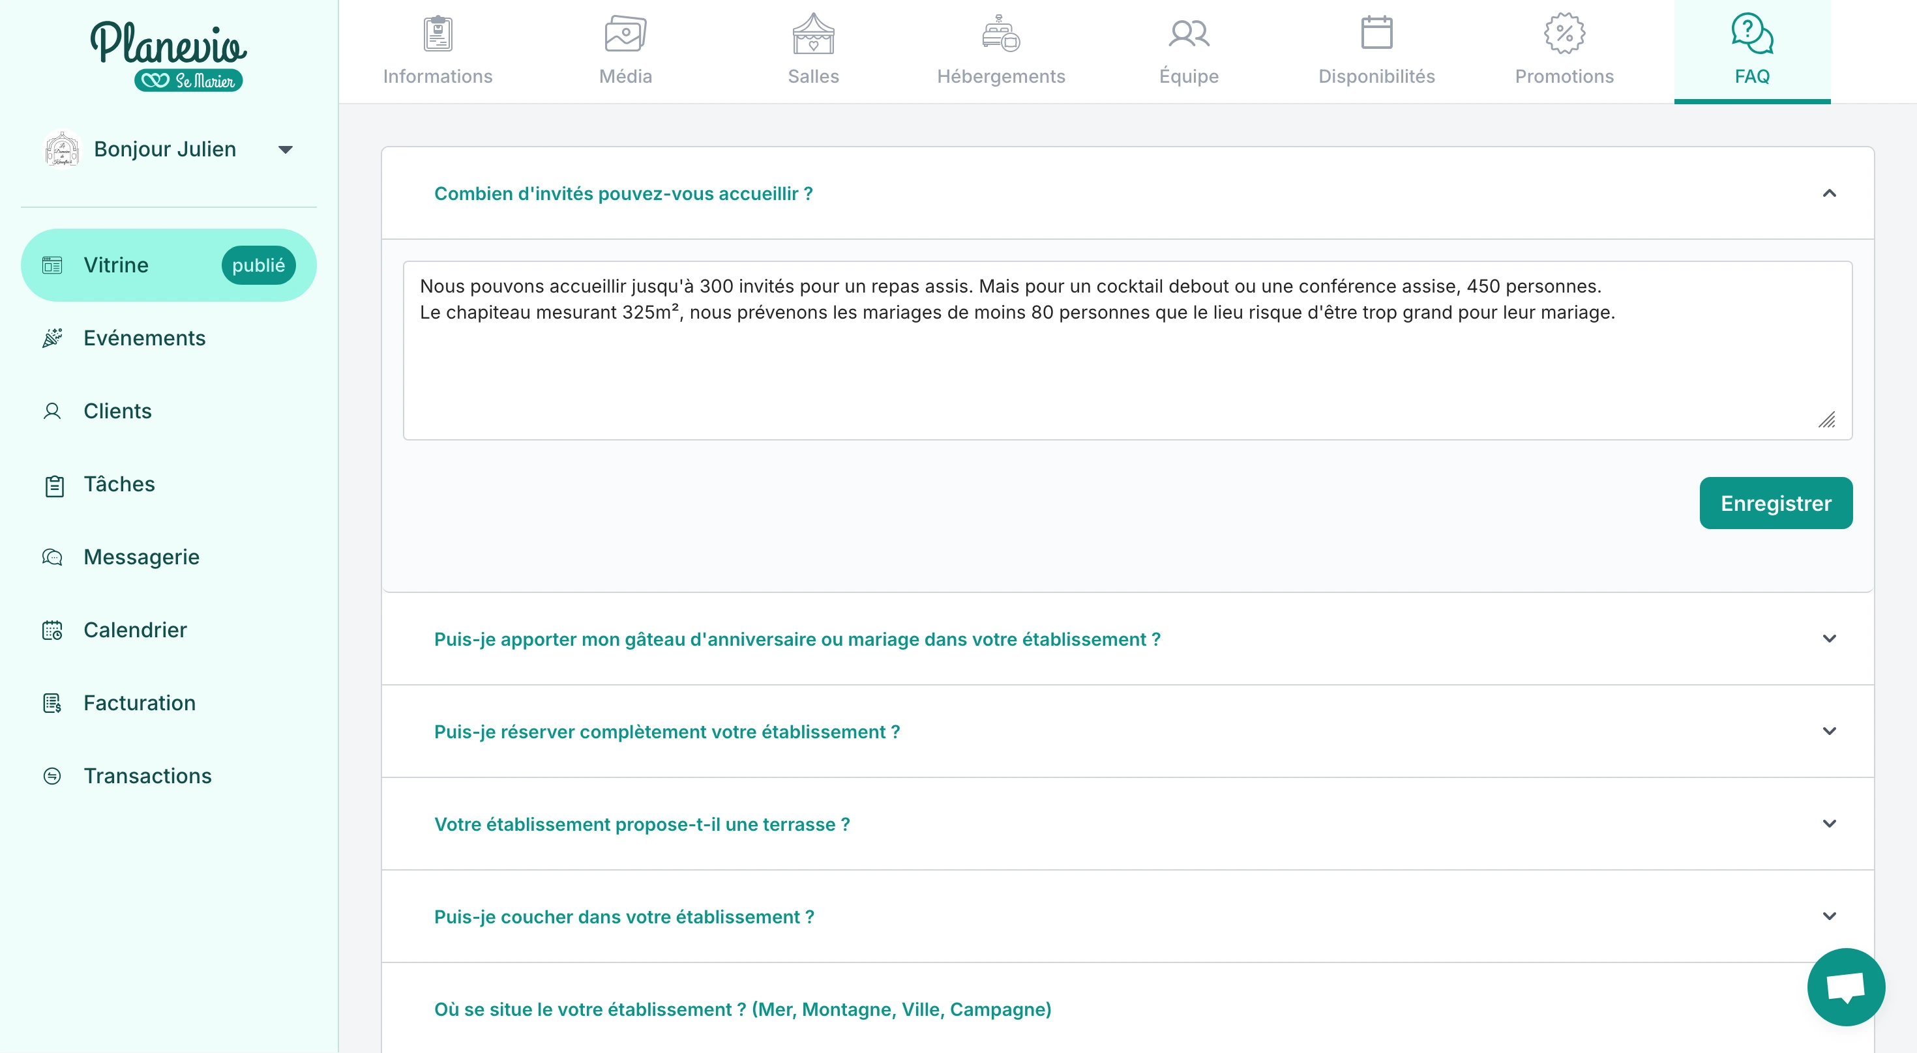Click the Promotions percent badge icon
The image size is (1917, 1053).
point(1564,33)
